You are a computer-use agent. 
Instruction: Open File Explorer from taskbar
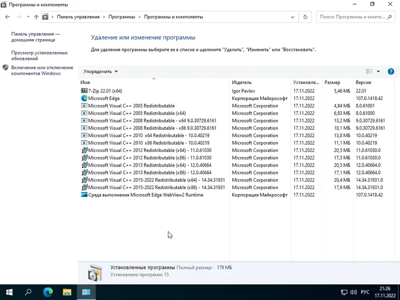point(67,292)
